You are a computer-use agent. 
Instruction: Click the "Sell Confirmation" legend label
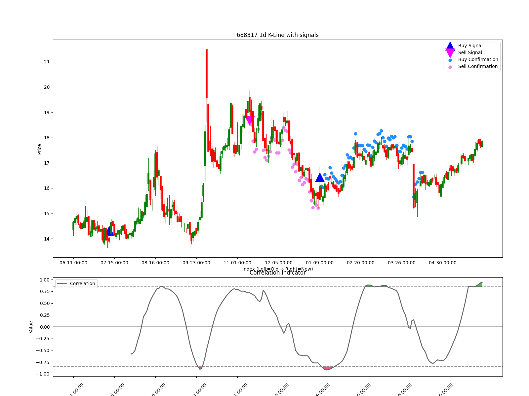click(478, 66)
